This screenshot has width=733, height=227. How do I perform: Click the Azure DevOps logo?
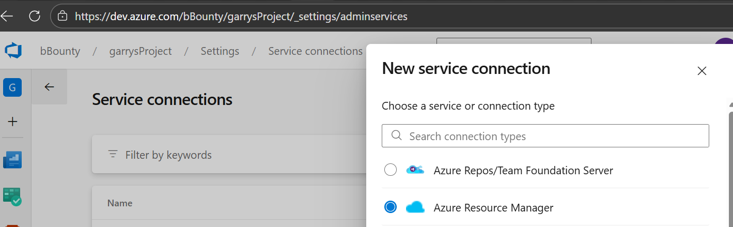[x=13, y=51]
